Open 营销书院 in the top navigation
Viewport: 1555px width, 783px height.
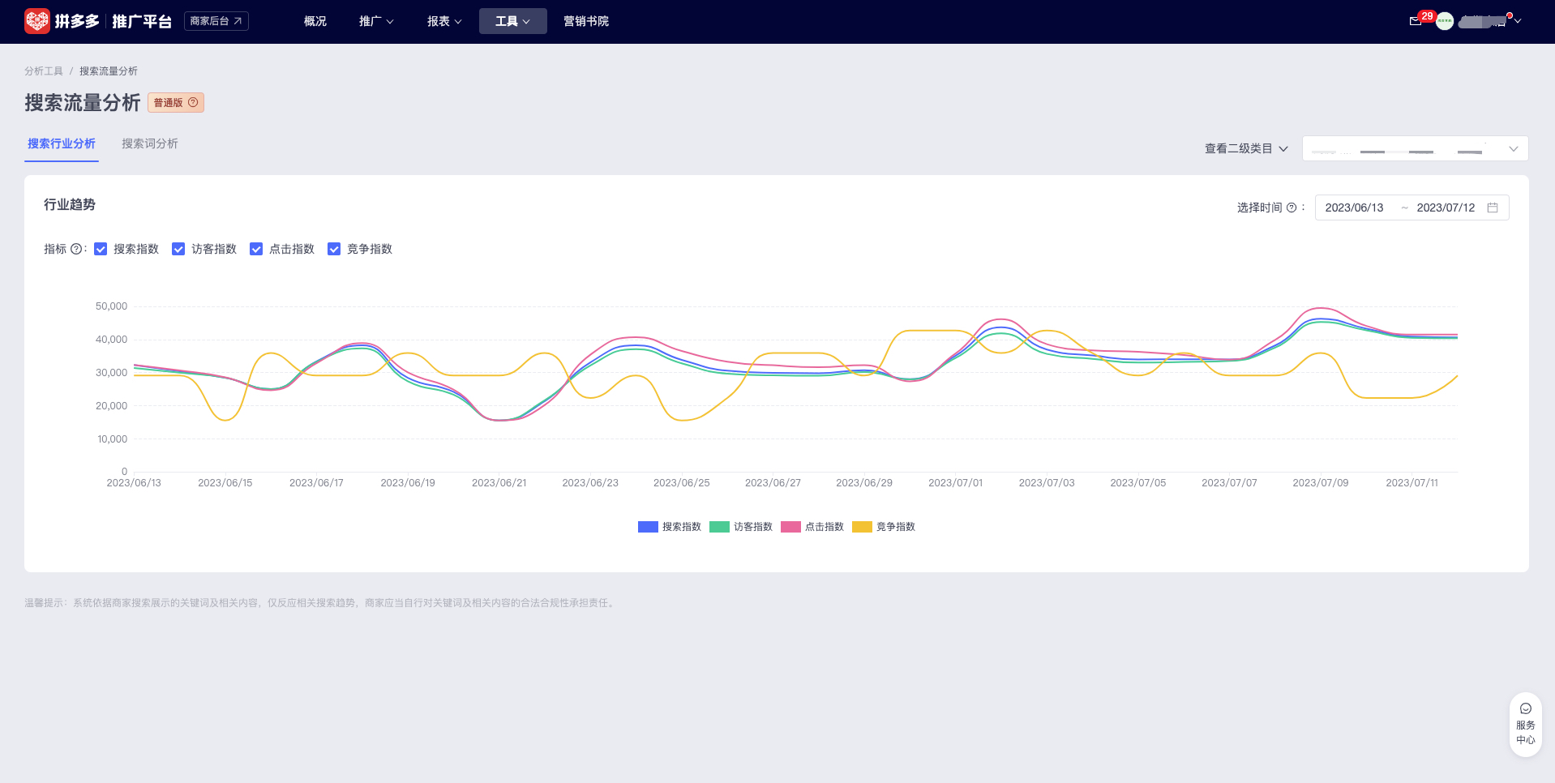tap(586, 21)
